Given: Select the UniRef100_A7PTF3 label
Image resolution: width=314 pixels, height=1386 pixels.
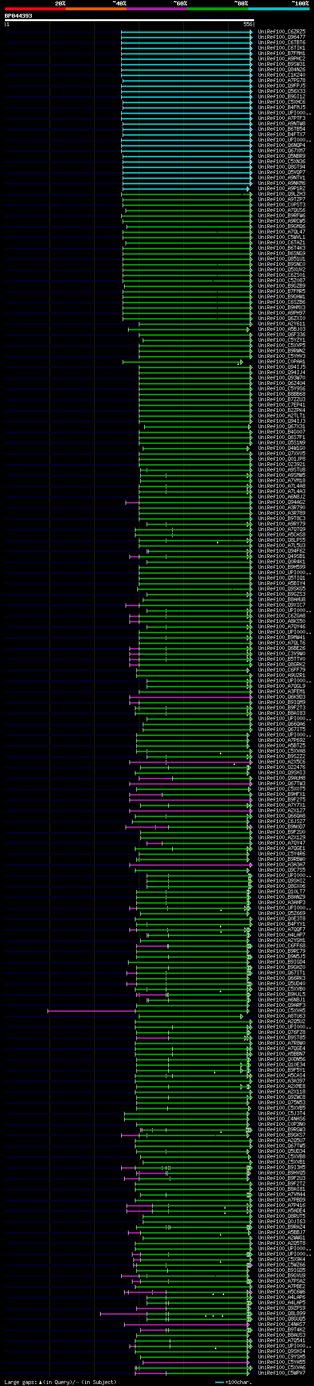Looking at the screenshot, I should (x=282, y=118).
